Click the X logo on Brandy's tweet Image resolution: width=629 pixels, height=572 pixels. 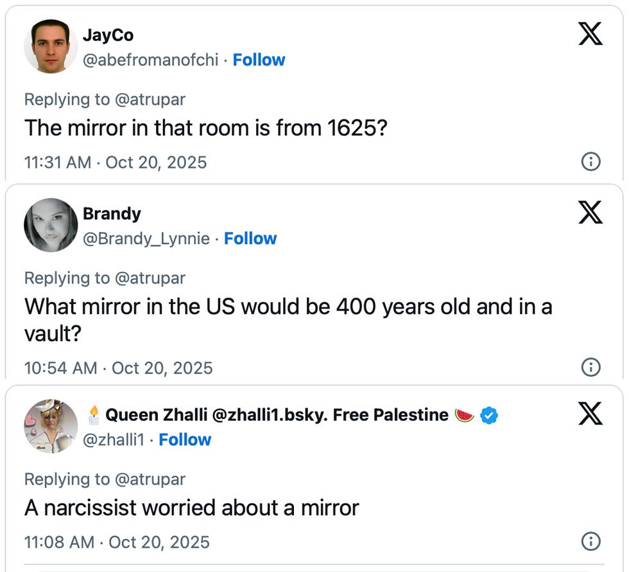click(x=590, y=211)
